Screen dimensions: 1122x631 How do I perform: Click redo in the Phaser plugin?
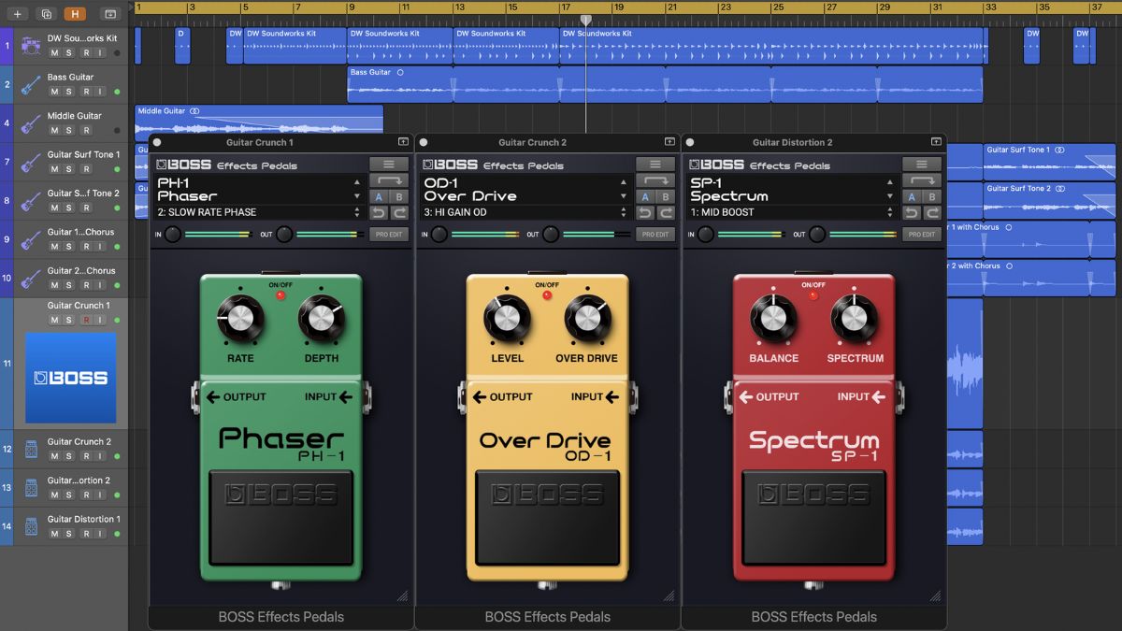point(399,213)
